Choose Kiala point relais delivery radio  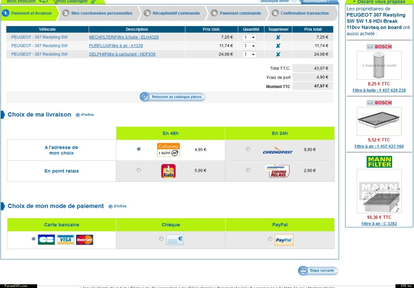tap(139, 170)
